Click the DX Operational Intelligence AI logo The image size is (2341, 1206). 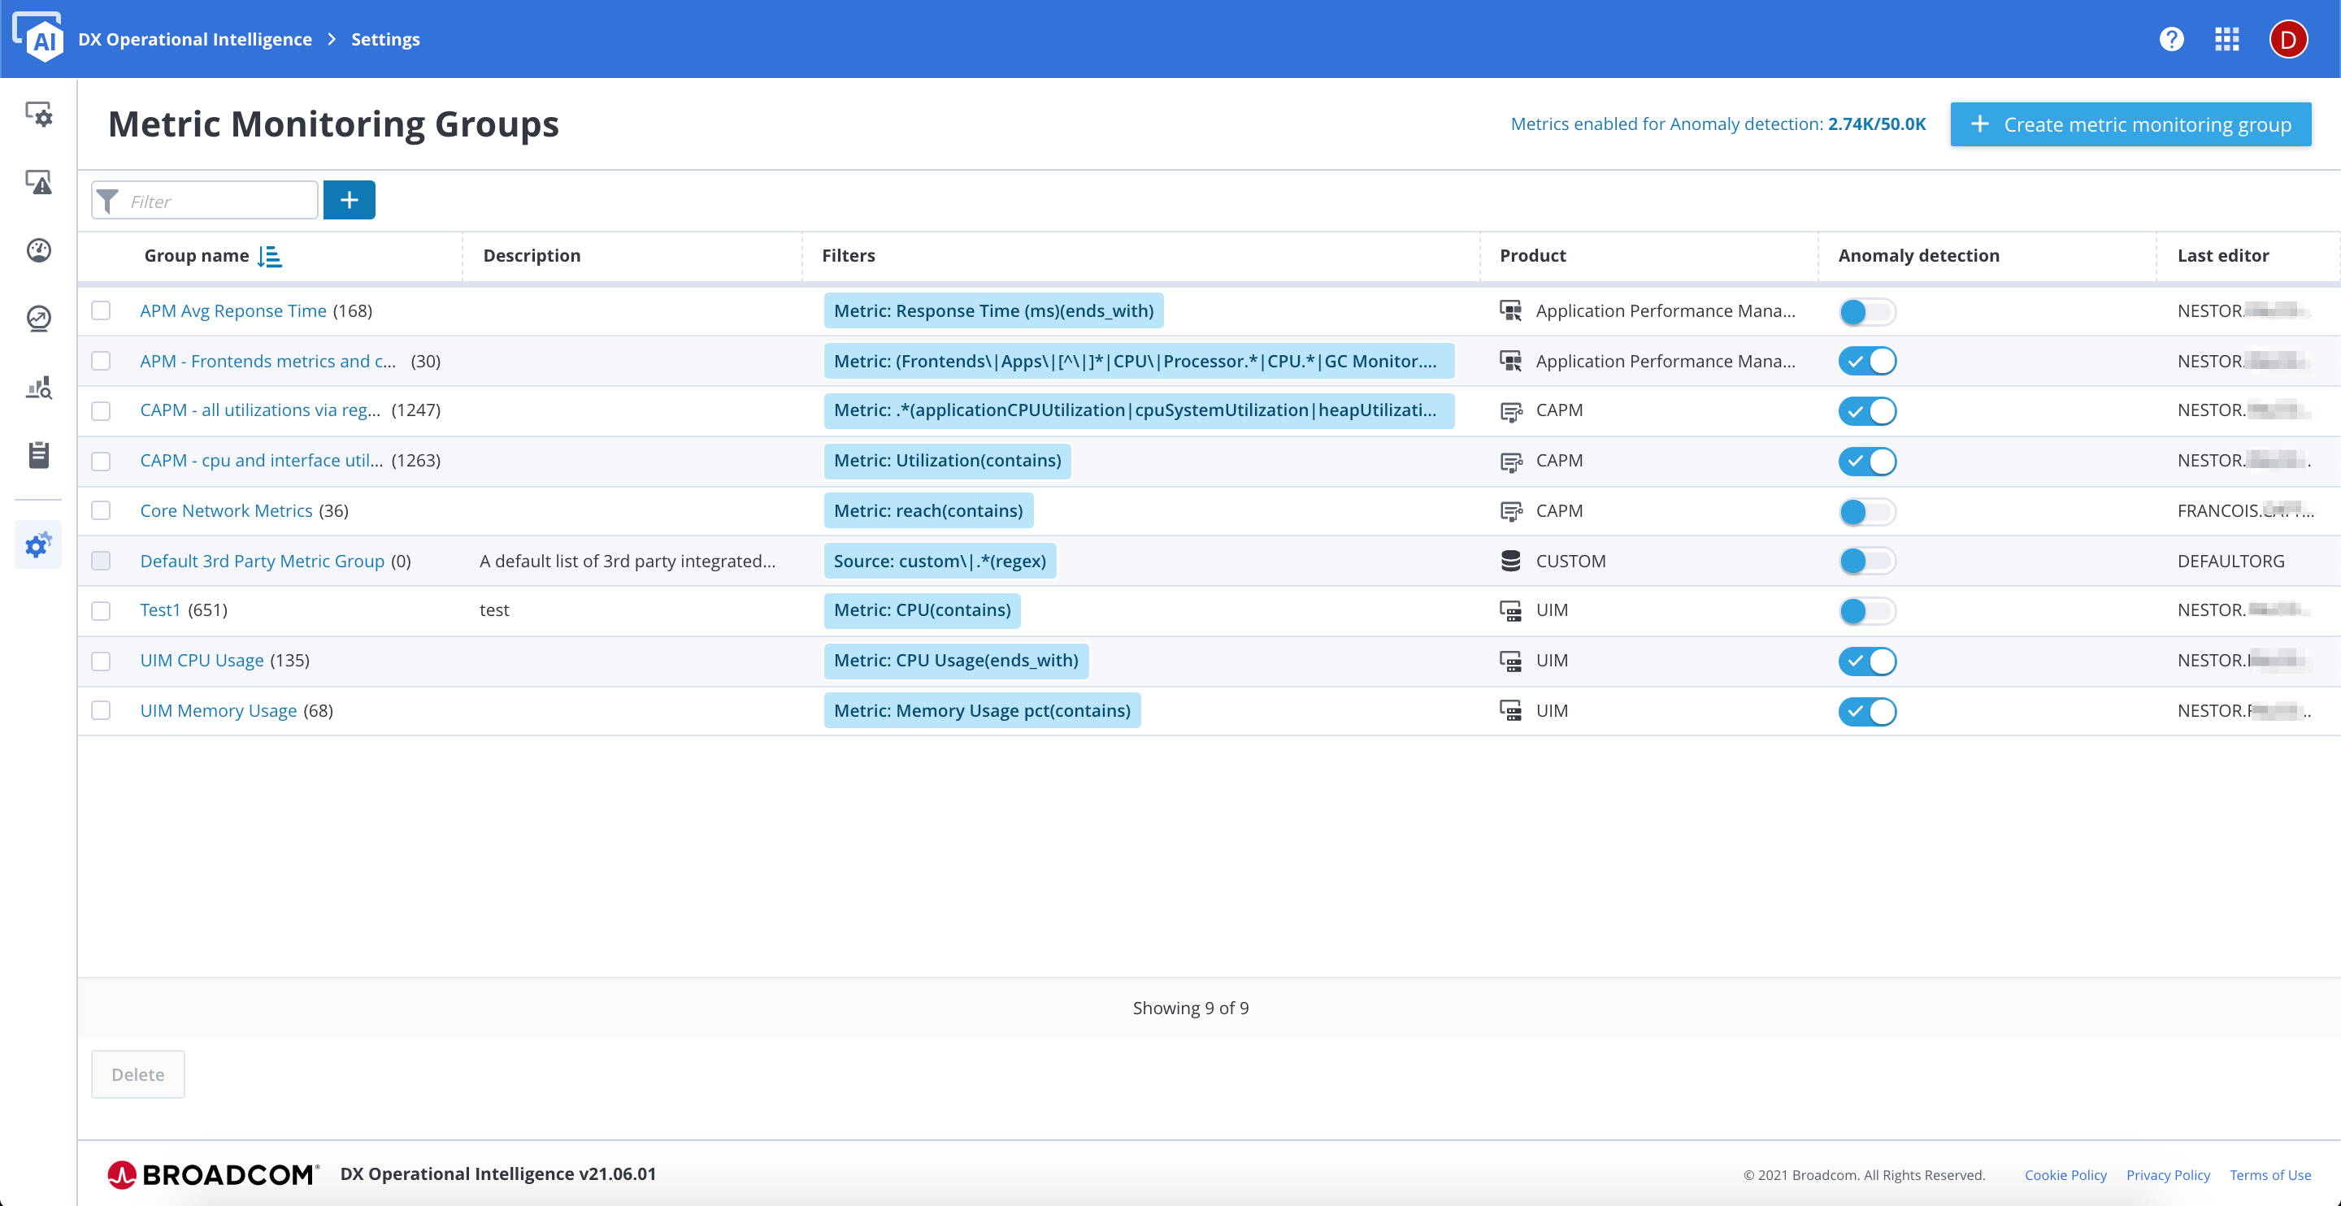38,38
